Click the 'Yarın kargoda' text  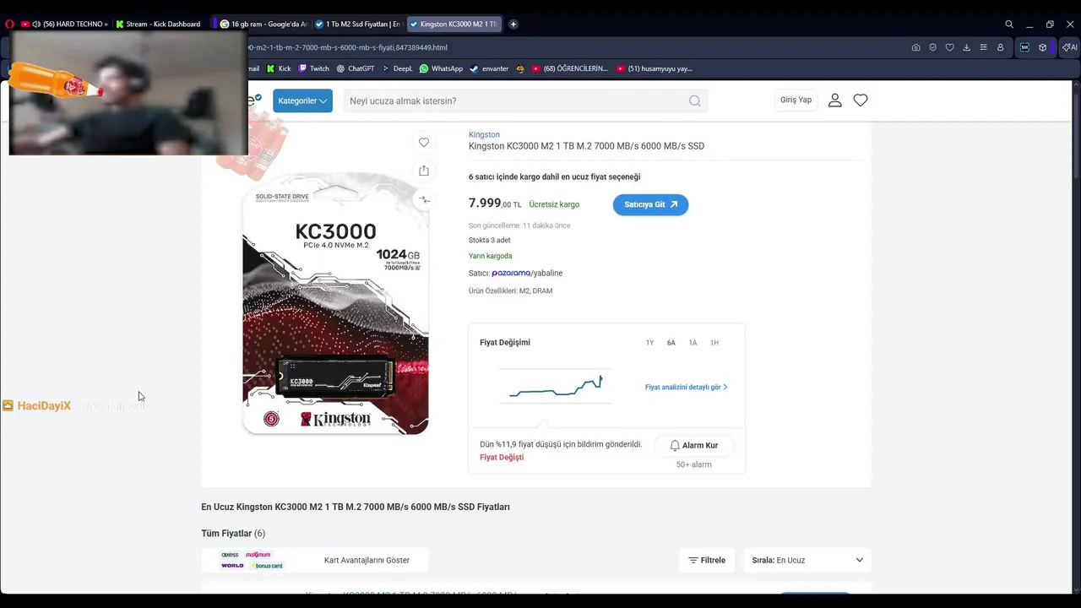tap(491, 256)
